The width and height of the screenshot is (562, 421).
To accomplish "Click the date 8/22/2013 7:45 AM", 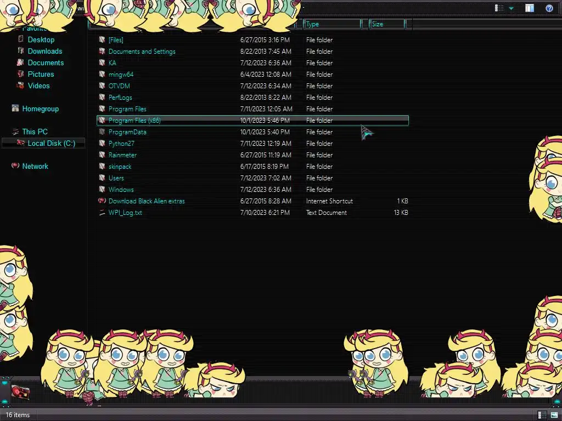I will (266, 52).
